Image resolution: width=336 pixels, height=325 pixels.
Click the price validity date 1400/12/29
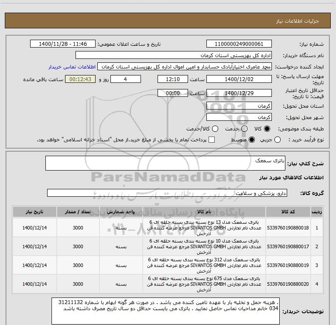[x=239, y=93]
